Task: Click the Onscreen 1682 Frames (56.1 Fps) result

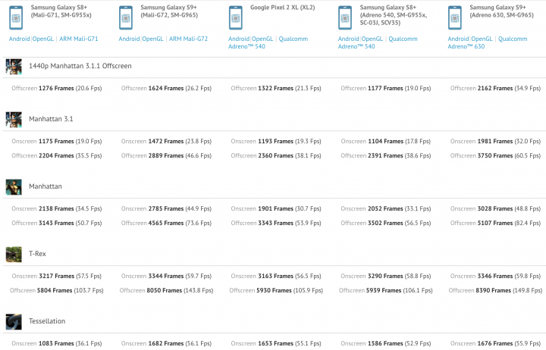Action: [166, 344]
